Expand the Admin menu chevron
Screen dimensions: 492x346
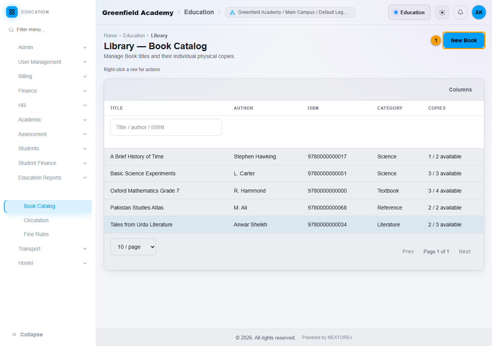click(85, 48)
